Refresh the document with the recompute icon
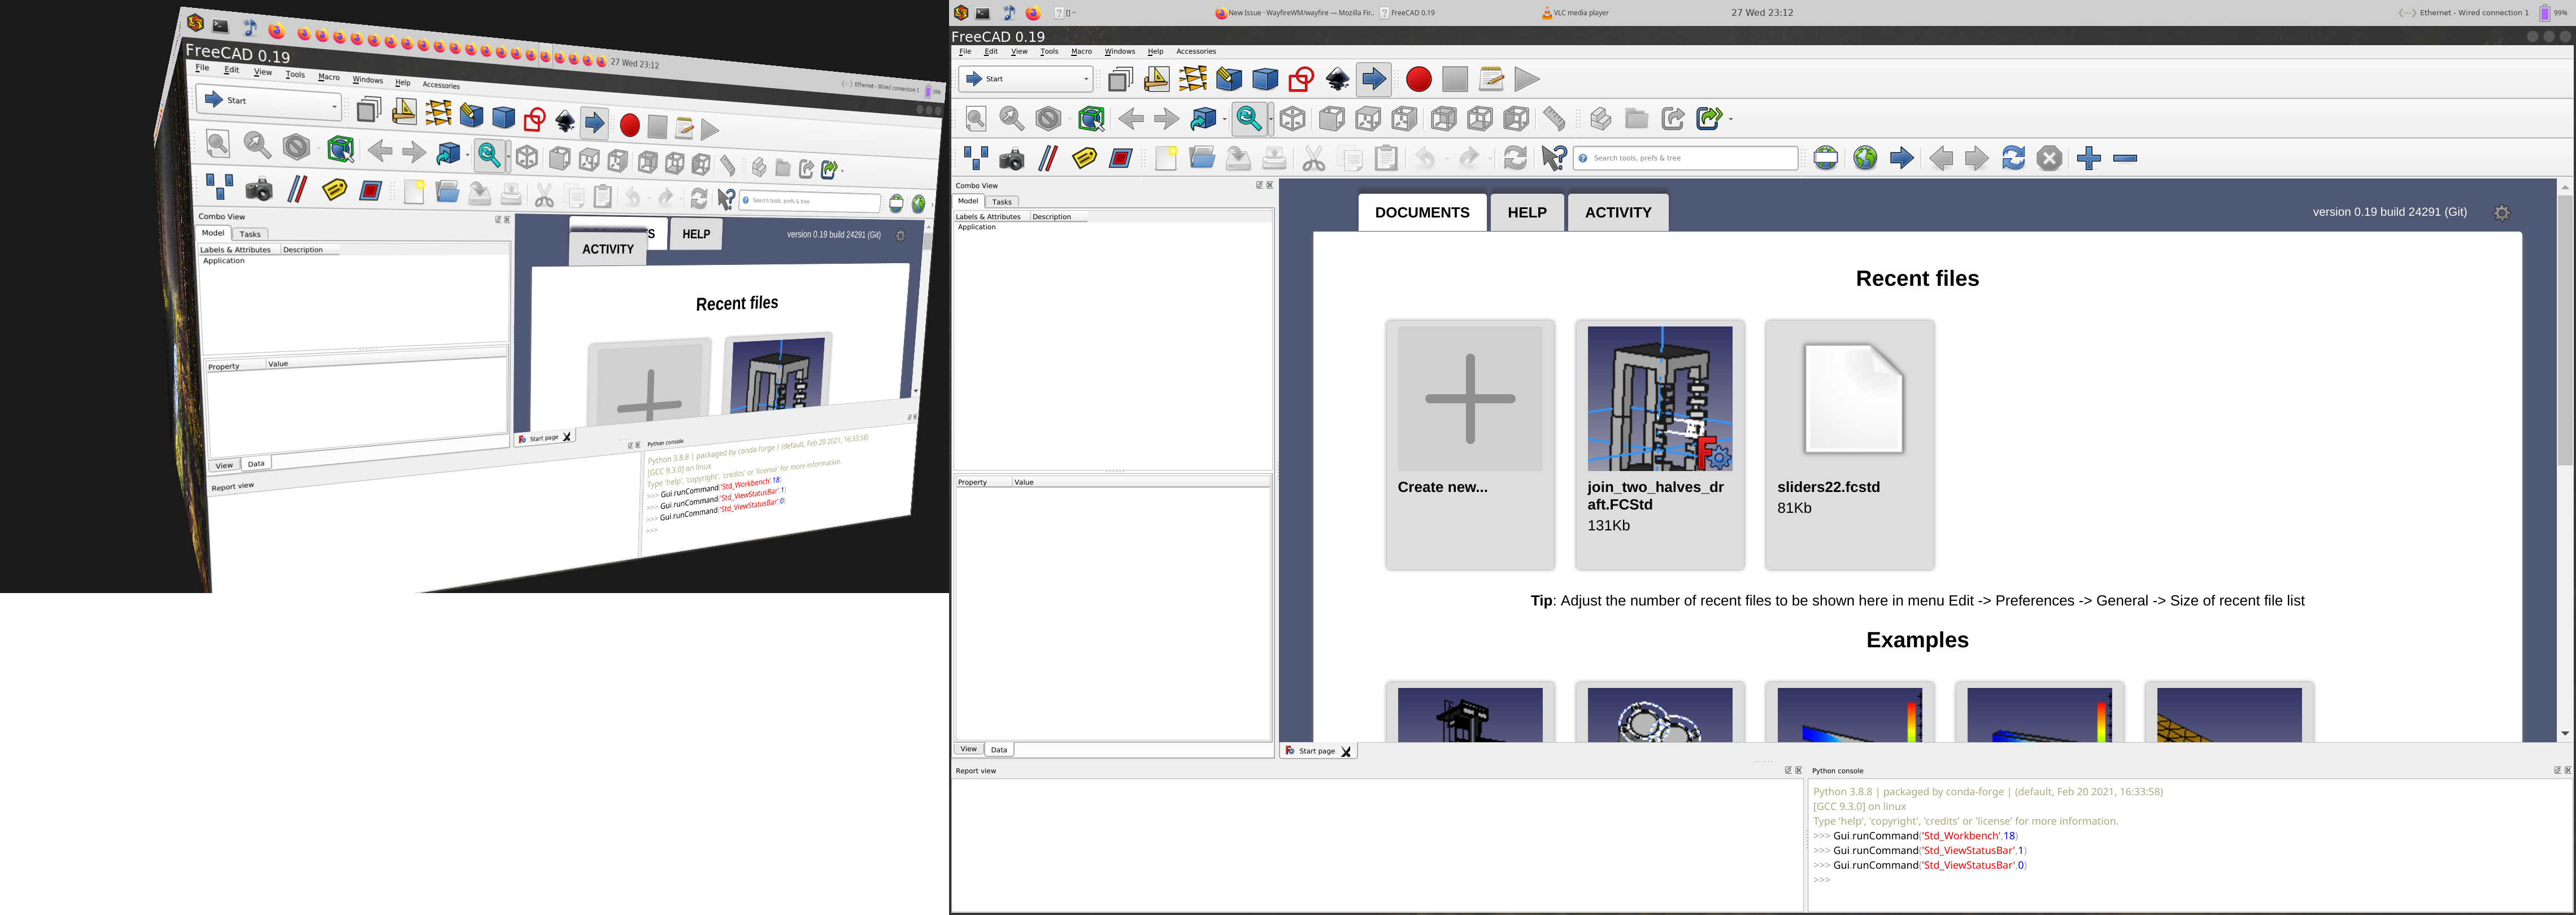Screen dimensions: 2576x915 1516,158
